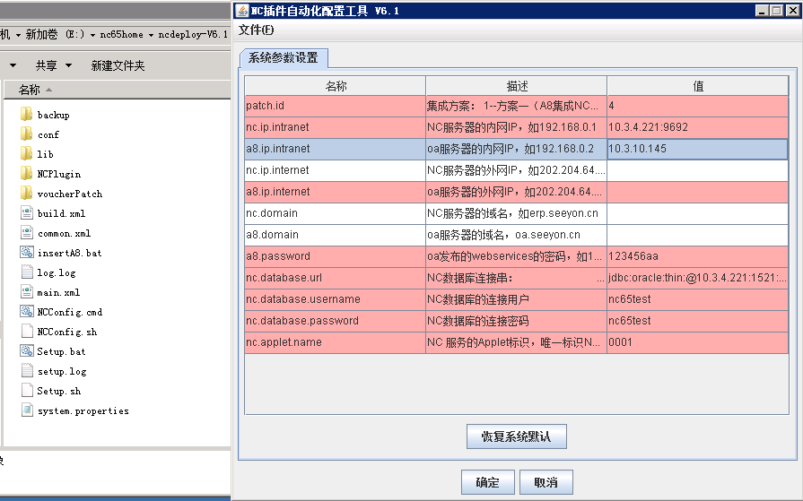Click the Java icon in NC tool title bar
The image size is (803, 501).
coord(242,10)
